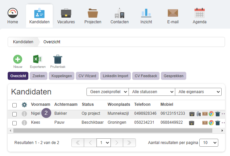This screenshot has height=156, width=230.
Task: Open the page number dropdown
Action: point(104,143)
